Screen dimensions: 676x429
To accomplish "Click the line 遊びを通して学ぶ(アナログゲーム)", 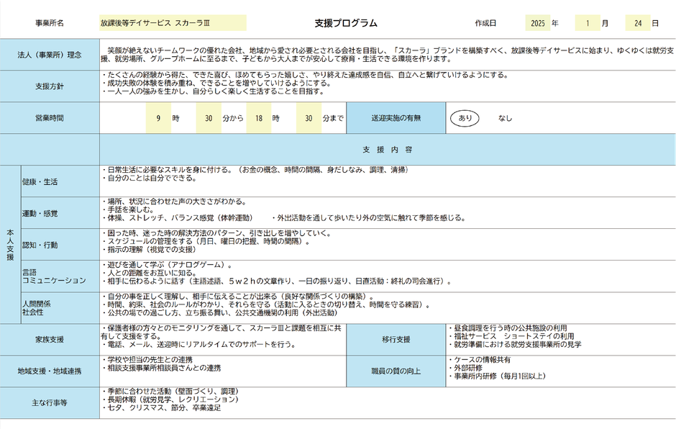I will pyautogui.click(x=167, y=265).
